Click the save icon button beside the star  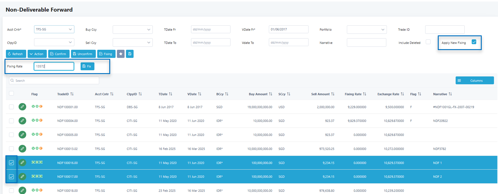pyautogui.click(x=130, y=54)
